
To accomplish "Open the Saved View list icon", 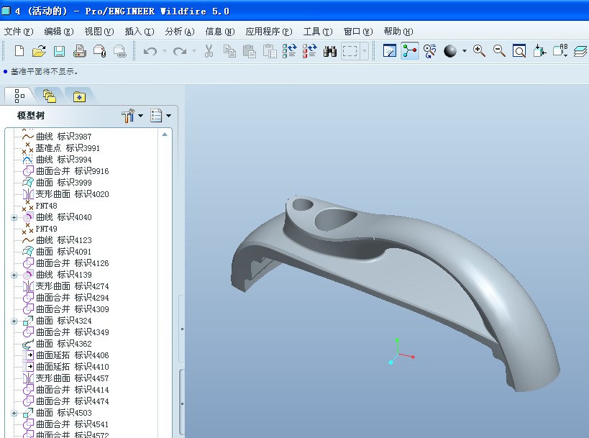I will click(560, 51).
